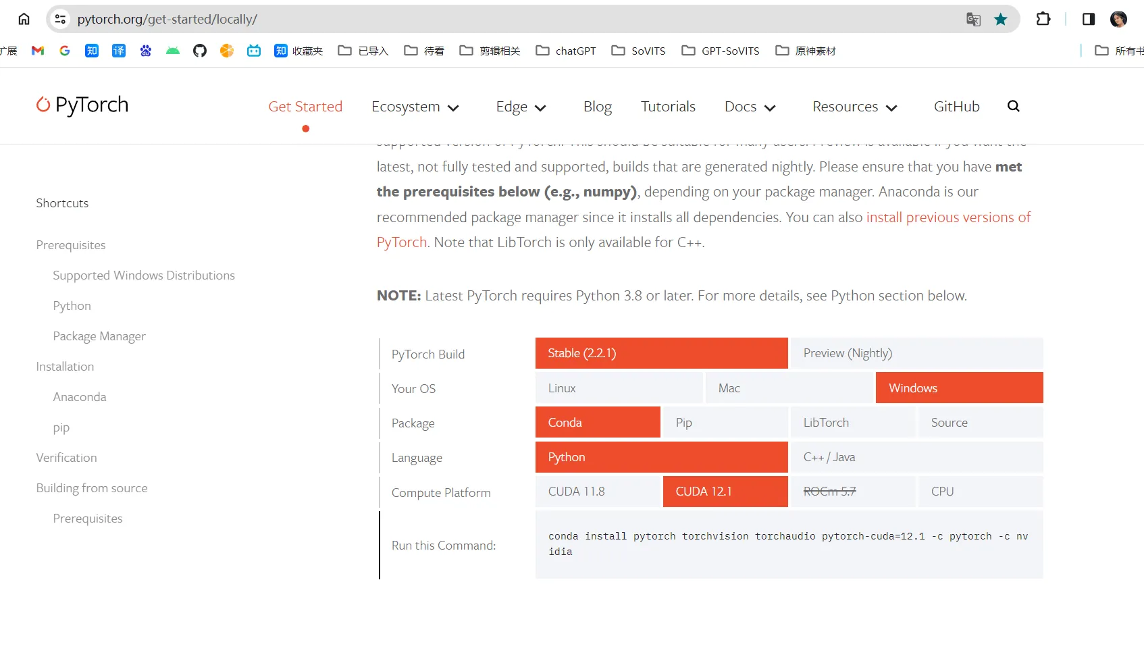The image size is (1144, 659).
Task: Expand the Docs menu
Action: click(x=750, y=107)
